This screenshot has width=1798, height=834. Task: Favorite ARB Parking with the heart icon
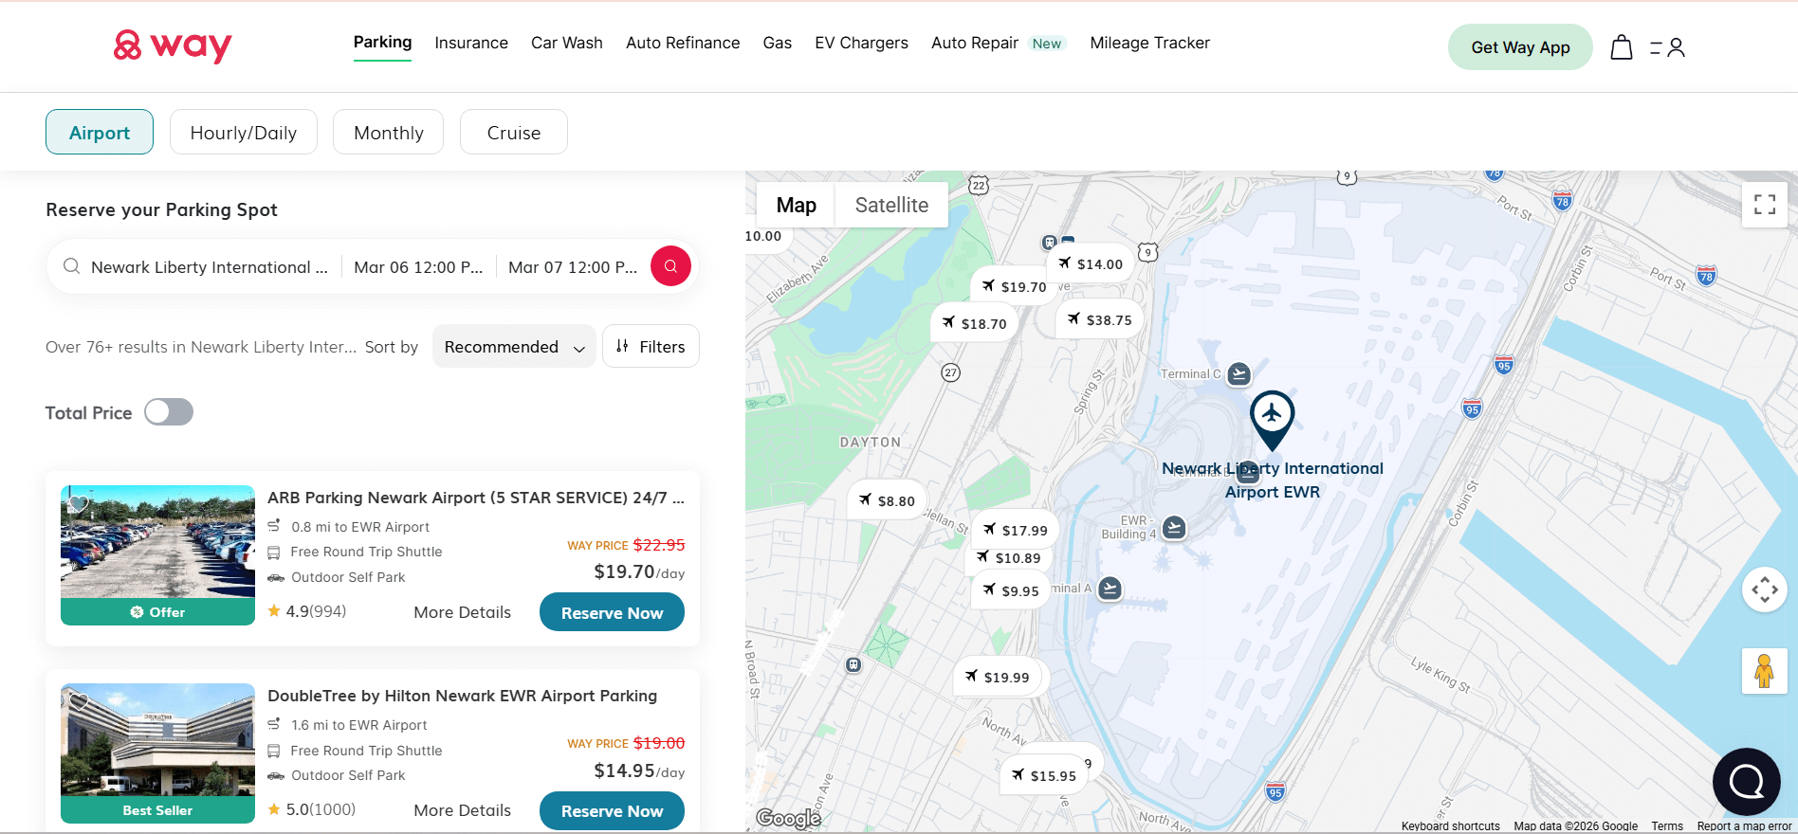tap(79, 503)
